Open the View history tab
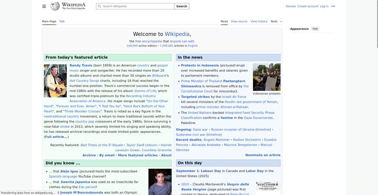Image resolution: width=378 pixels, height=195 pixels. coord(259,21)
